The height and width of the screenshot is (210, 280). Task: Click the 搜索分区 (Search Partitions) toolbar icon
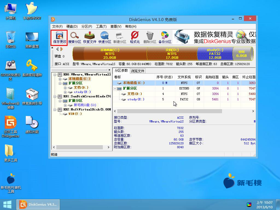75,38
